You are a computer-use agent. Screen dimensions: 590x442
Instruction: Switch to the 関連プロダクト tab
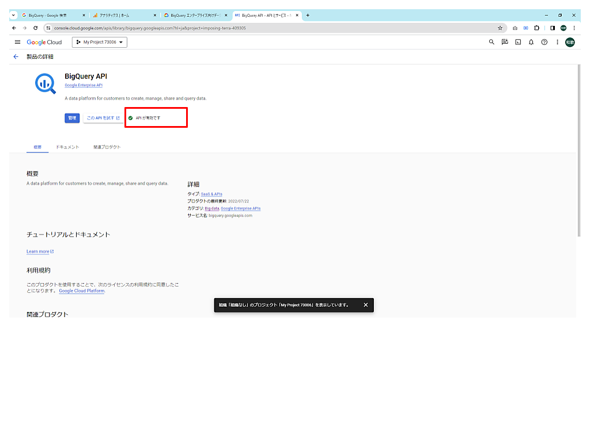click(x=107, y=147)
